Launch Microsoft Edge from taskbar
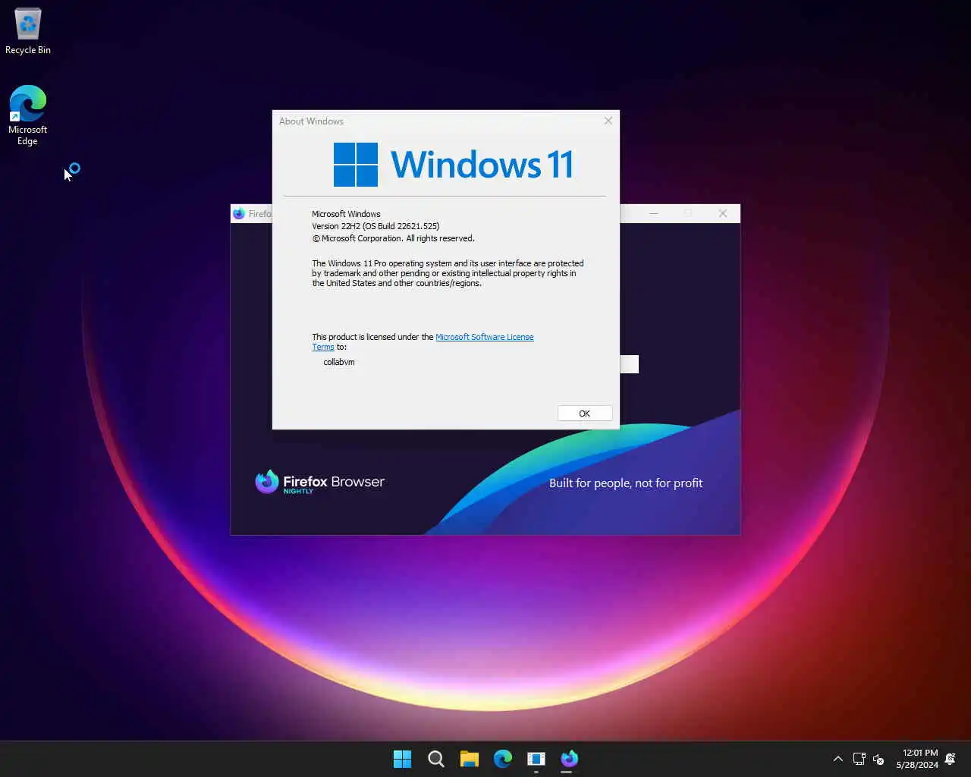971x777 pixels. [x=502, y=759]
